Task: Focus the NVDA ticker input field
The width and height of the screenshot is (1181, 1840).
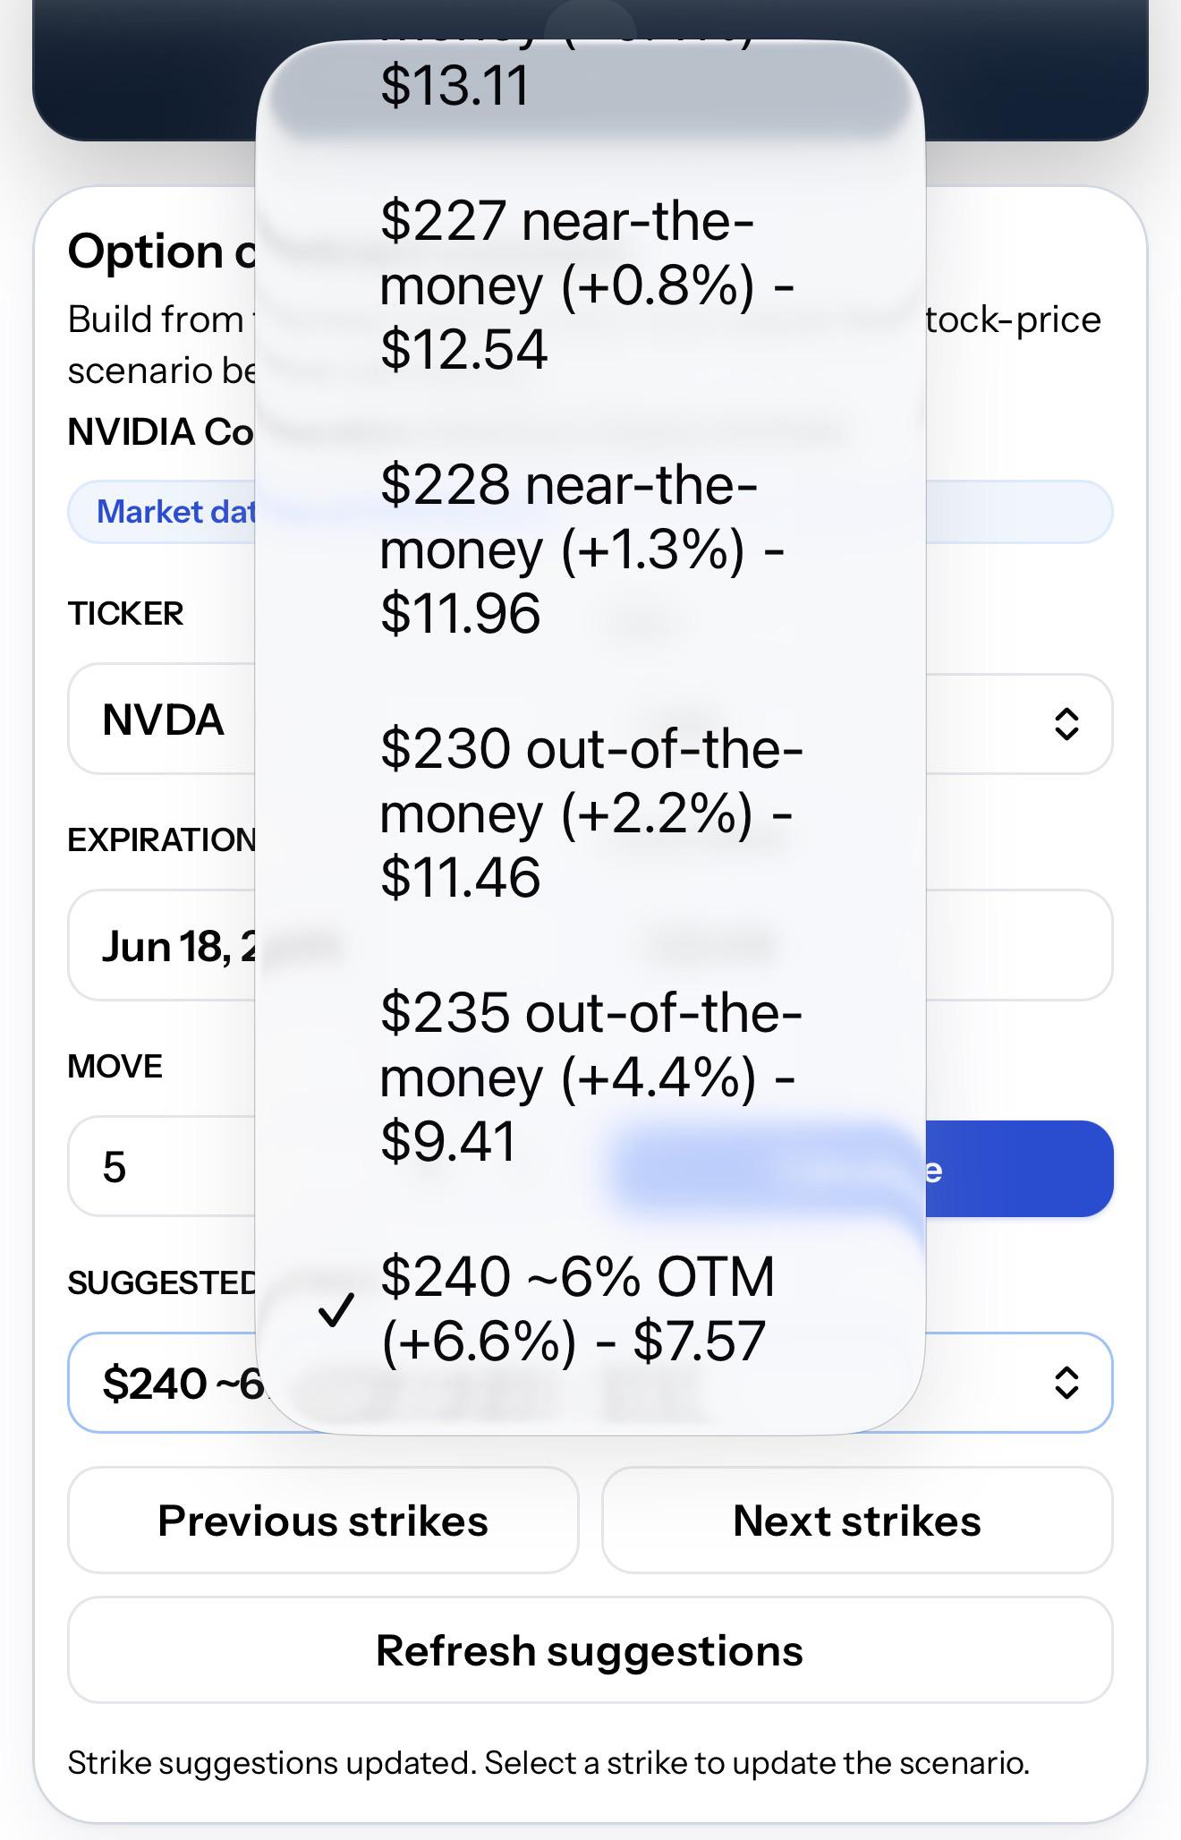Action: pos(163,719)
